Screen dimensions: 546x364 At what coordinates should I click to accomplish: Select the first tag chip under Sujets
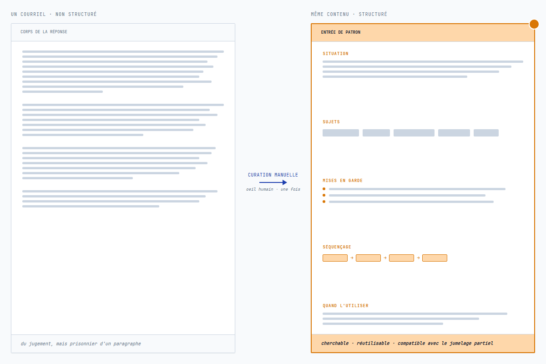click(x=340, y=133)
